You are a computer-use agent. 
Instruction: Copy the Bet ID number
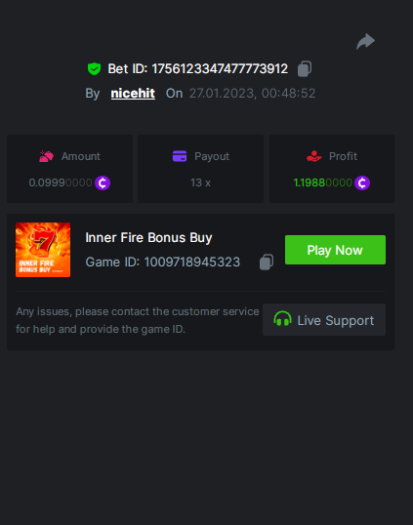(305, 68)
